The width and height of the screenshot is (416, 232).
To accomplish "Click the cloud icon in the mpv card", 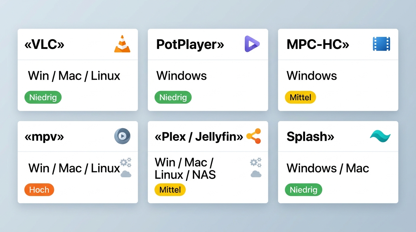I will [x=126, y=174].
